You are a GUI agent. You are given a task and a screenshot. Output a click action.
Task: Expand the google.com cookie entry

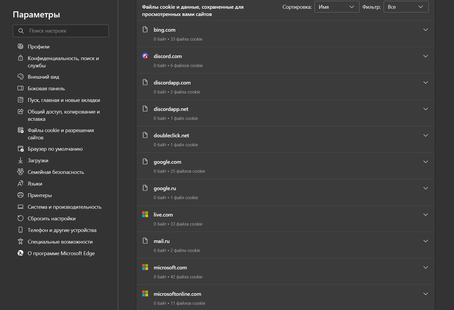[x=425, y=162]
